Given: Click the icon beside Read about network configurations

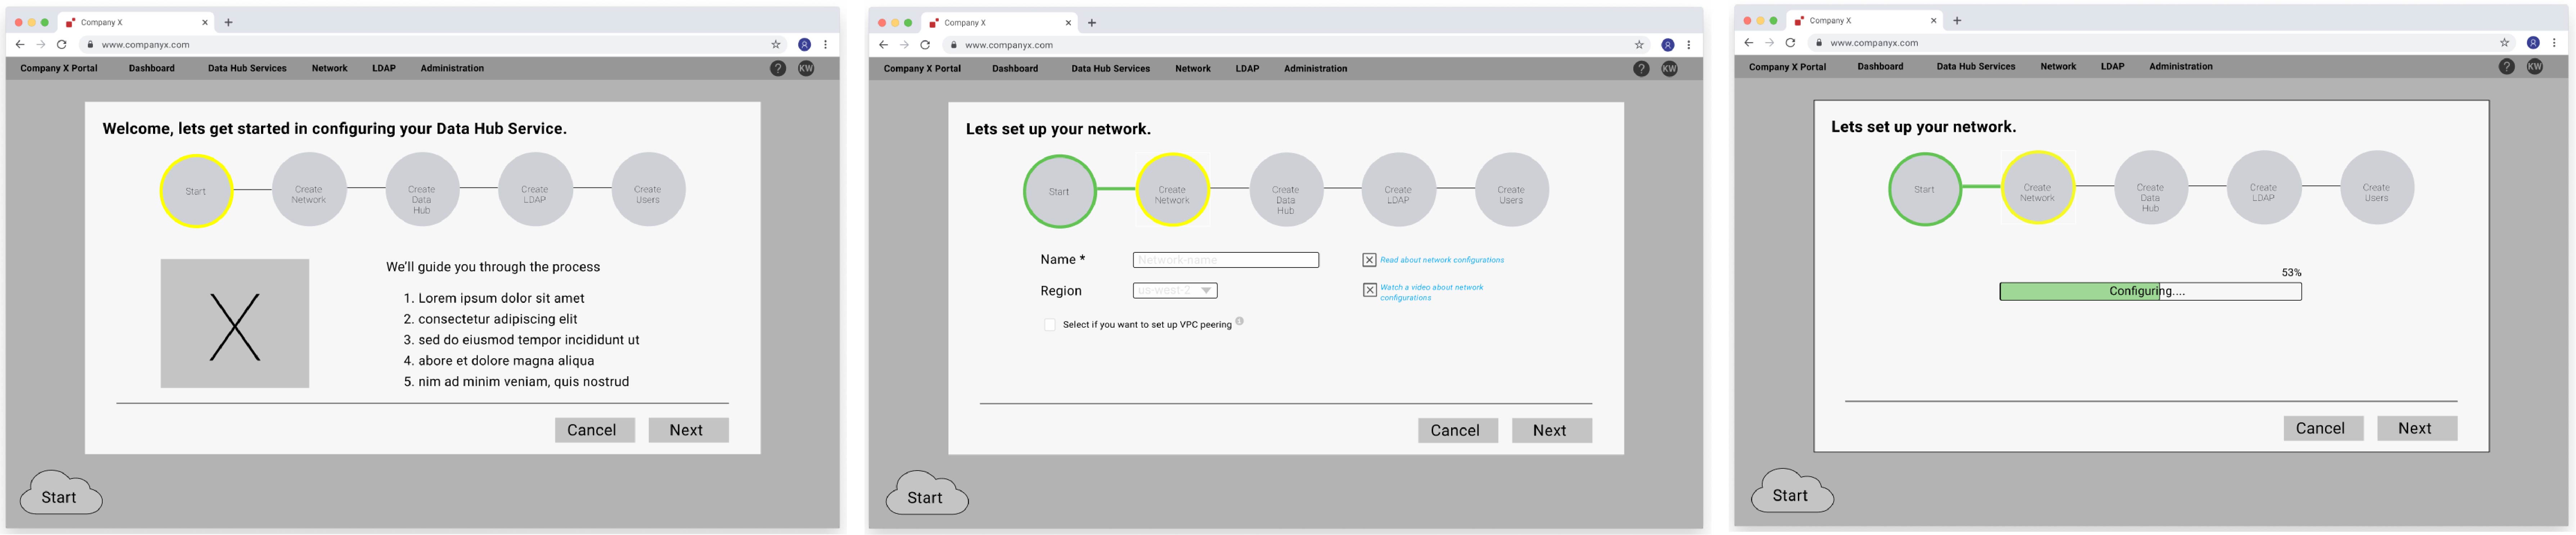Looking at the screenshot, I should click(x=1369, y=260).
